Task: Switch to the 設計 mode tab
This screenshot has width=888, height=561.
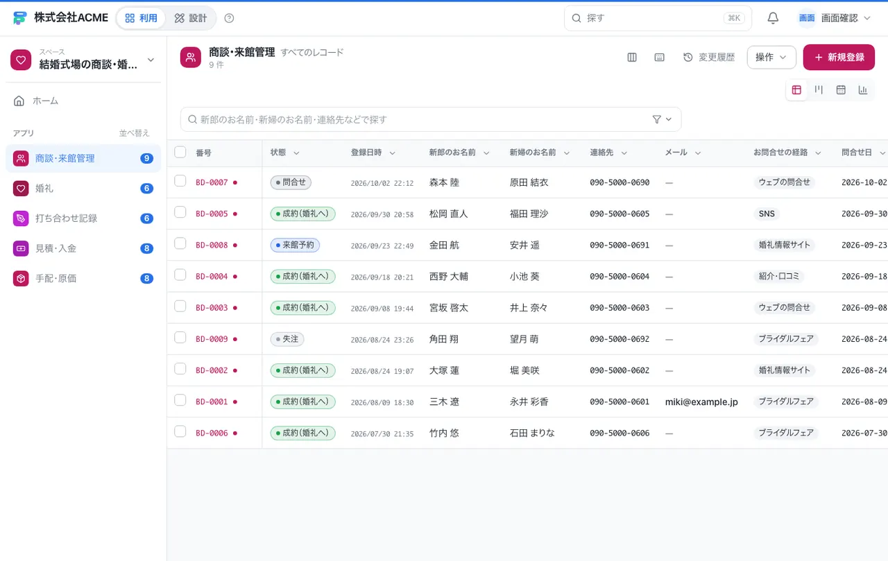Action: [x=191, y=18]
